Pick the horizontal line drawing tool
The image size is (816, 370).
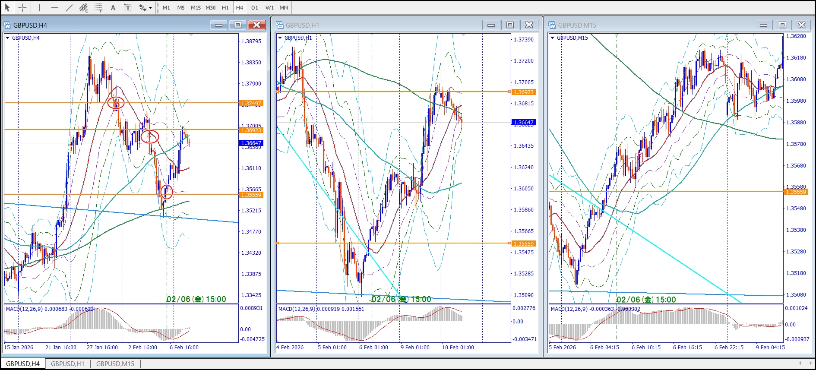pos(54,8)
